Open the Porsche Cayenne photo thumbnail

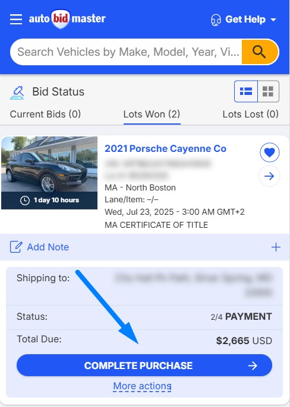click(49, 173)
